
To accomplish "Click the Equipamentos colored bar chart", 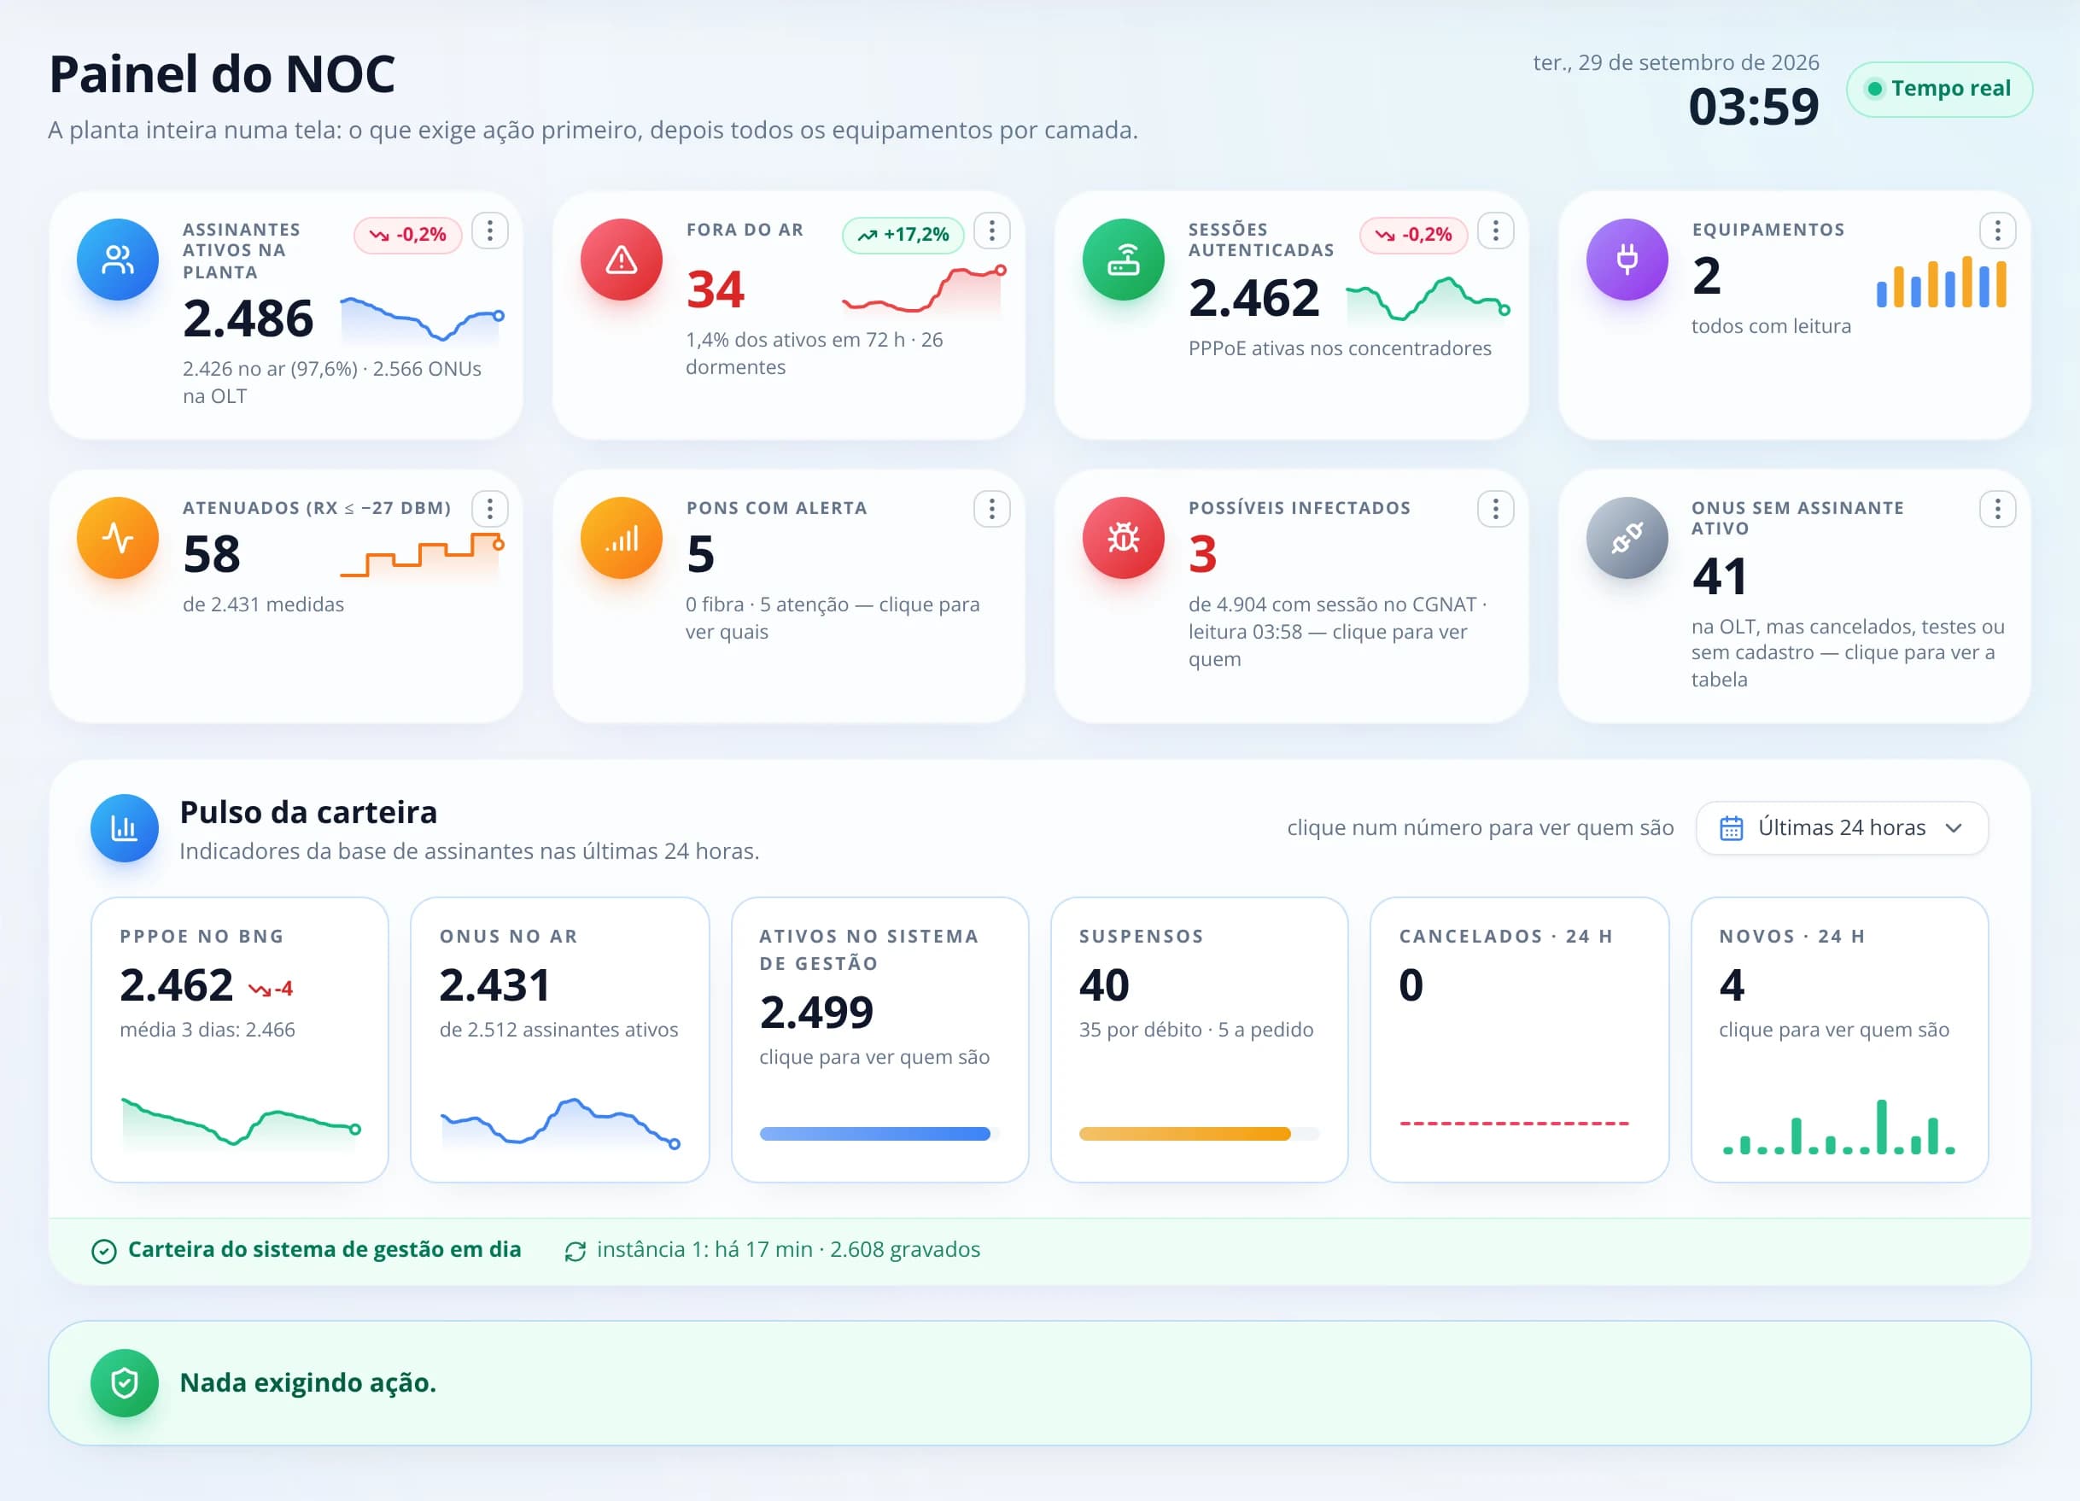I will pos(1942,282).
